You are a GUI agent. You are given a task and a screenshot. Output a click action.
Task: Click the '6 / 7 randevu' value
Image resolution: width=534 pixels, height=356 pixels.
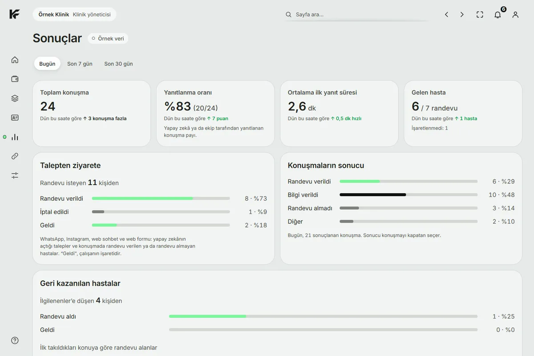pos(434,107)
